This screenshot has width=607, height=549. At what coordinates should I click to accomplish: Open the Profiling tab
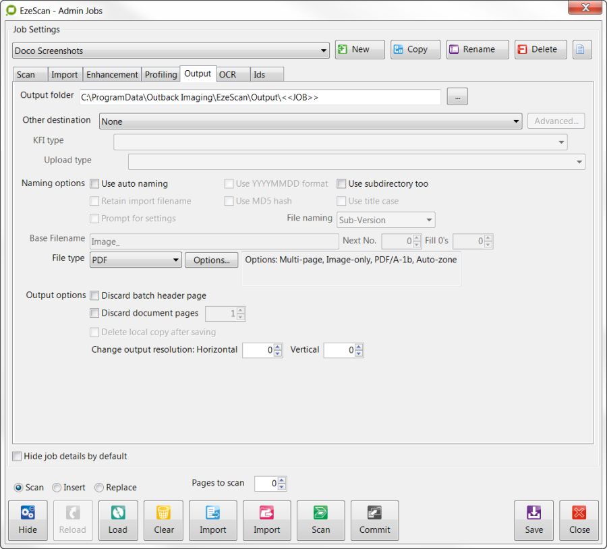click(161, 74)
